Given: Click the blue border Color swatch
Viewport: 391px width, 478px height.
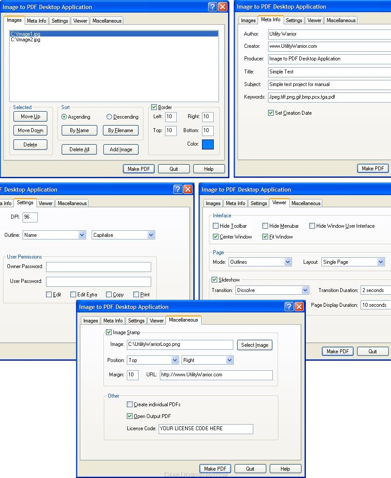Looking at the screenshot, I should (208, 144).
